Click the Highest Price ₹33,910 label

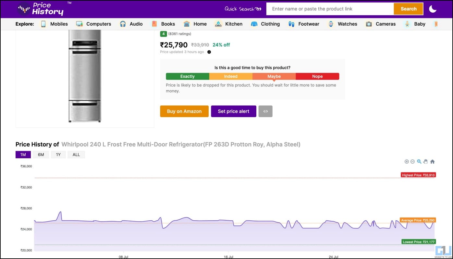tap(418, 175)
